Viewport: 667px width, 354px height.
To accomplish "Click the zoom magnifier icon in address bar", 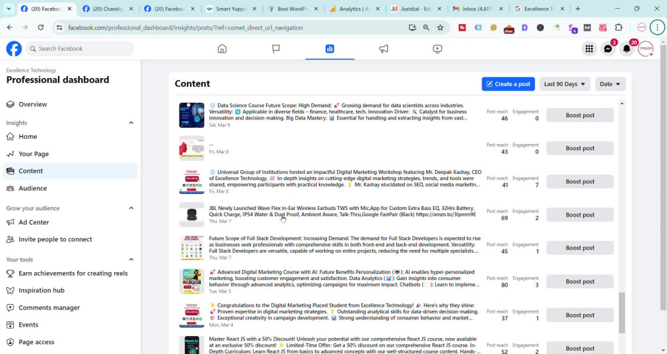I will point(426,27).
